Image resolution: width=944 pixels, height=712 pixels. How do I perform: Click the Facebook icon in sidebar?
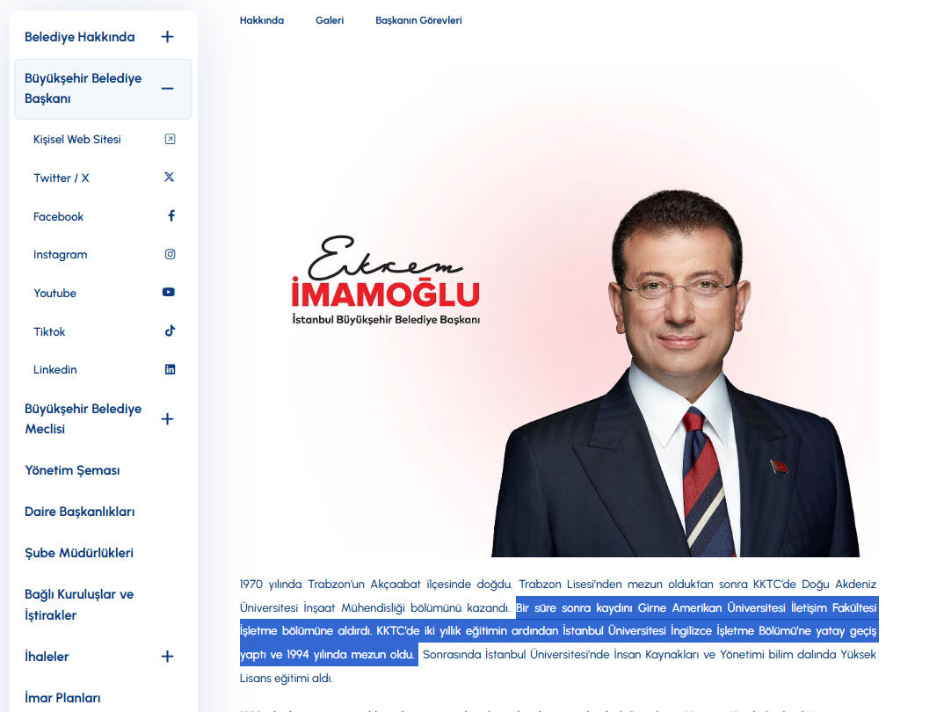pos(171,215)
